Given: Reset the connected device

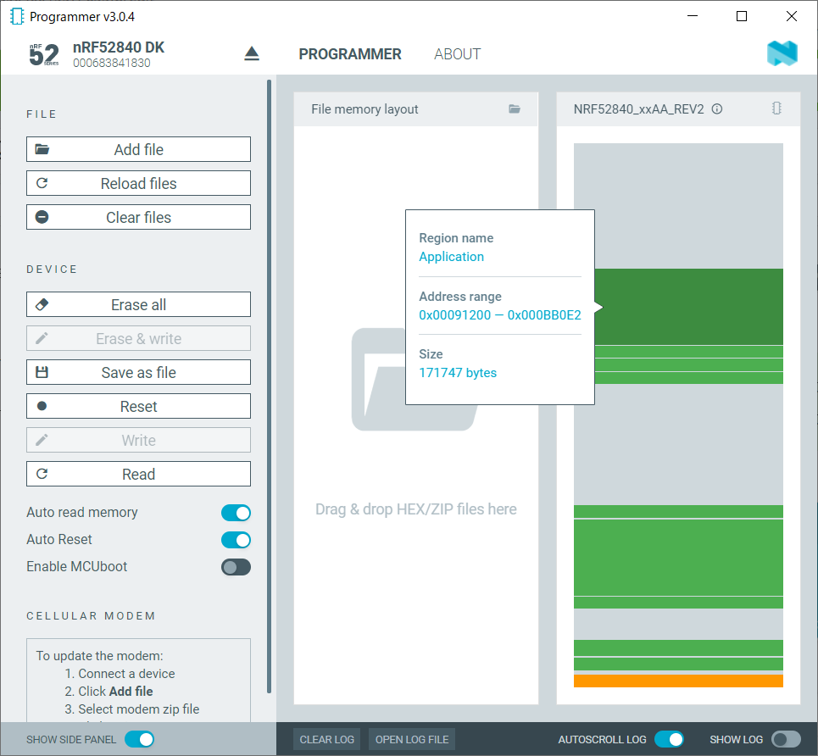Looking at the screenshot, I should pyautogui.click(x=138, y=406).
